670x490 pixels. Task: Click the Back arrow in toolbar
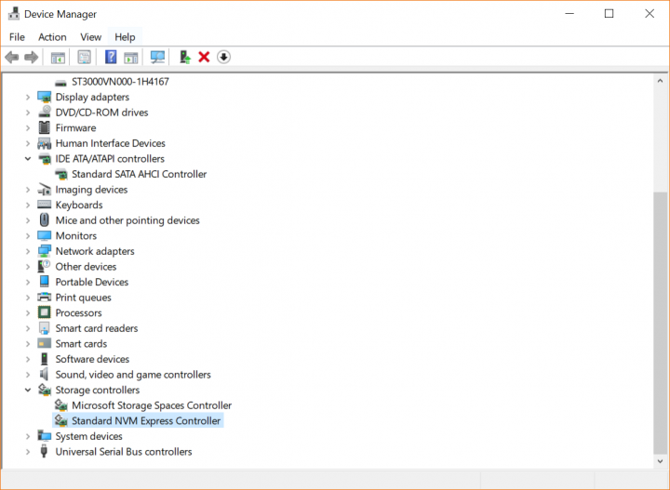(11, 58)
